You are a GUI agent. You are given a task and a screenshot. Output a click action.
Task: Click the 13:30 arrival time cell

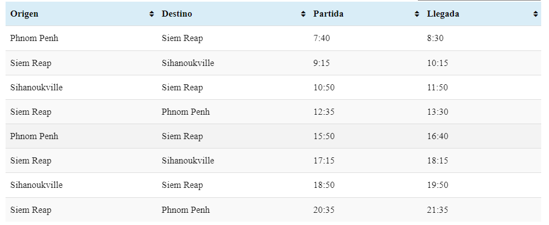tap(437, 112)
